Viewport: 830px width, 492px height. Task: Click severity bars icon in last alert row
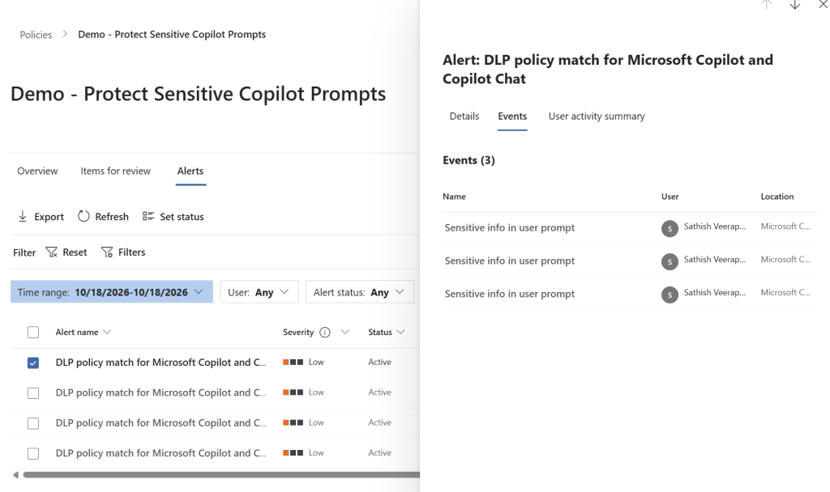pos(293,453)
